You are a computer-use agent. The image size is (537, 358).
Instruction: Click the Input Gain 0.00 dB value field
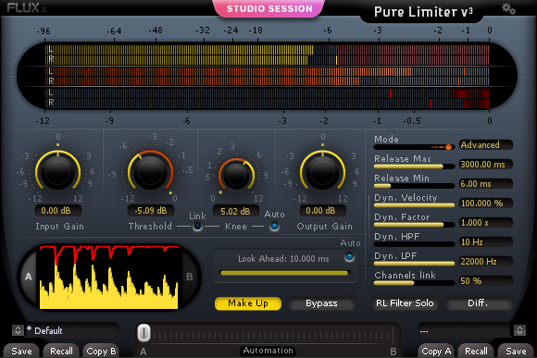[x=58, y=210]
